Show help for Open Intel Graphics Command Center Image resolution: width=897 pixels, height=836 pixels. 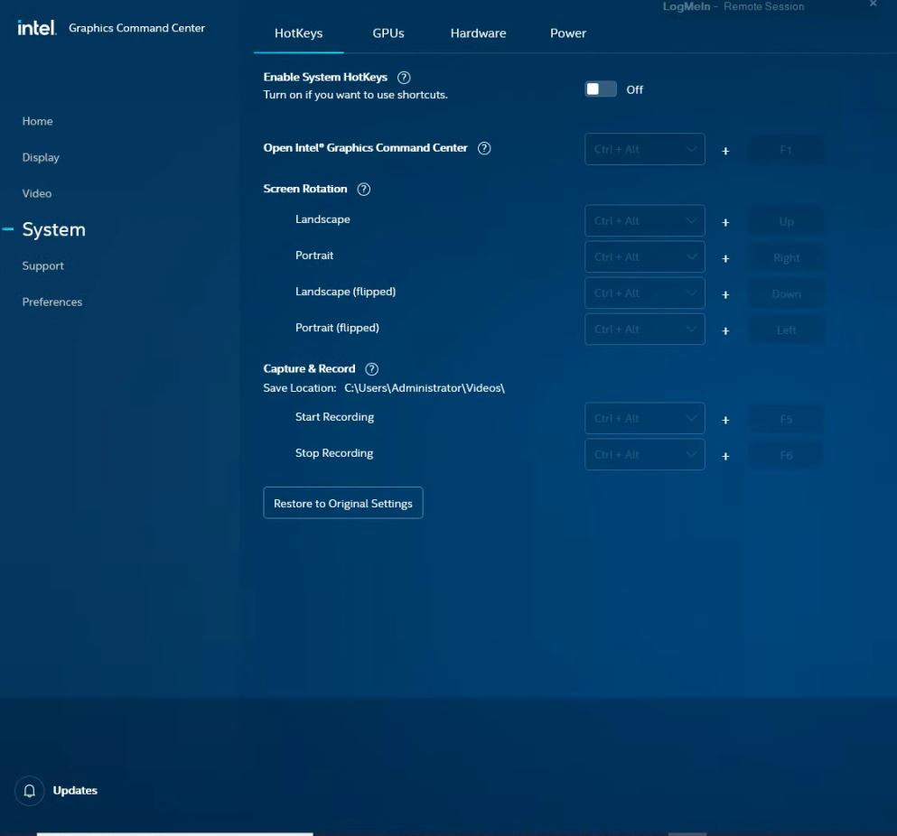tap(484, 148)
